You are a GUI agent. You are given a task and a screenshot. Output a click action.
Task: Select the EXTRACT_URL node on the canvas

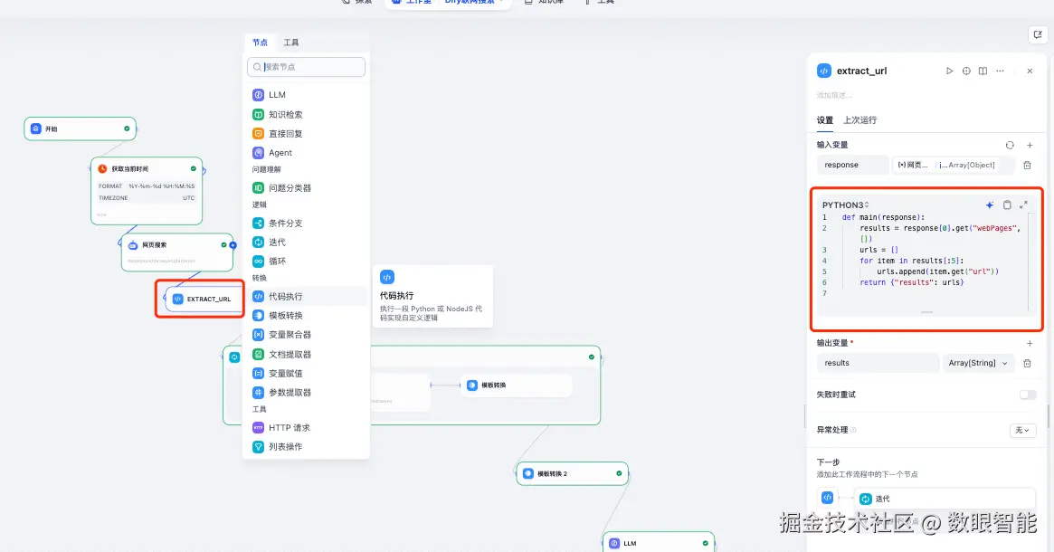pos(204,299)
